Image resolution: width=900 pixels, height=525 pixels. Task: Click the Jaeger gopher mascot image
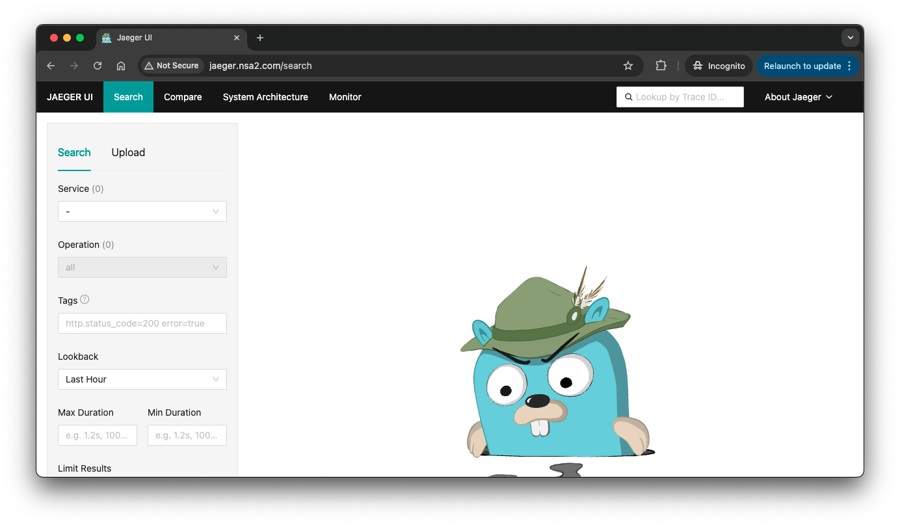tap(557, 371)
